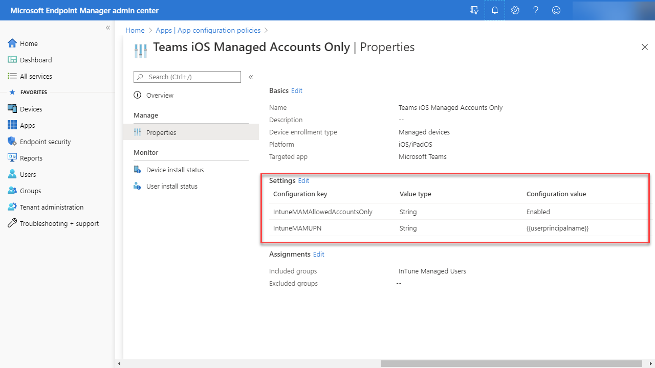This screenshot has height=368, width=655.
Task: Click the policy icon beside page title
Action: (140, 51)
